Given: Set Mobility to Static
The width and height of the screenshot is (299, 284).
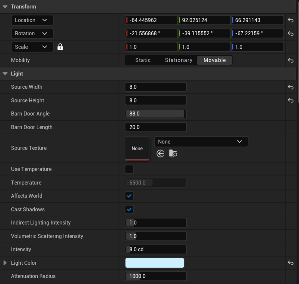Looking at the screenshot, I should (x=143, y=60).
